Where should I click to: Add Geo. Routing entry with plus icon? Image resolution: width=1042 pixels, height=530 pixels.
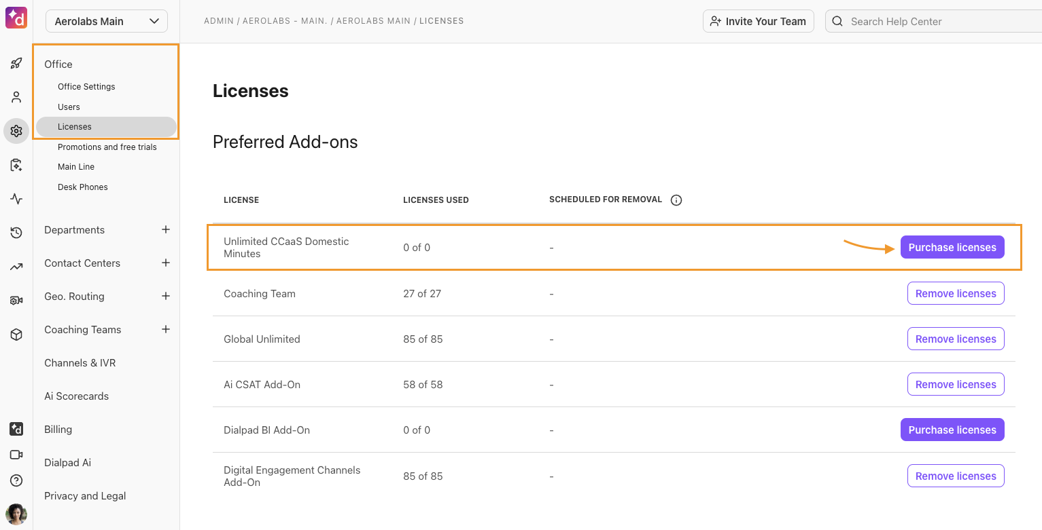point(166,296)
